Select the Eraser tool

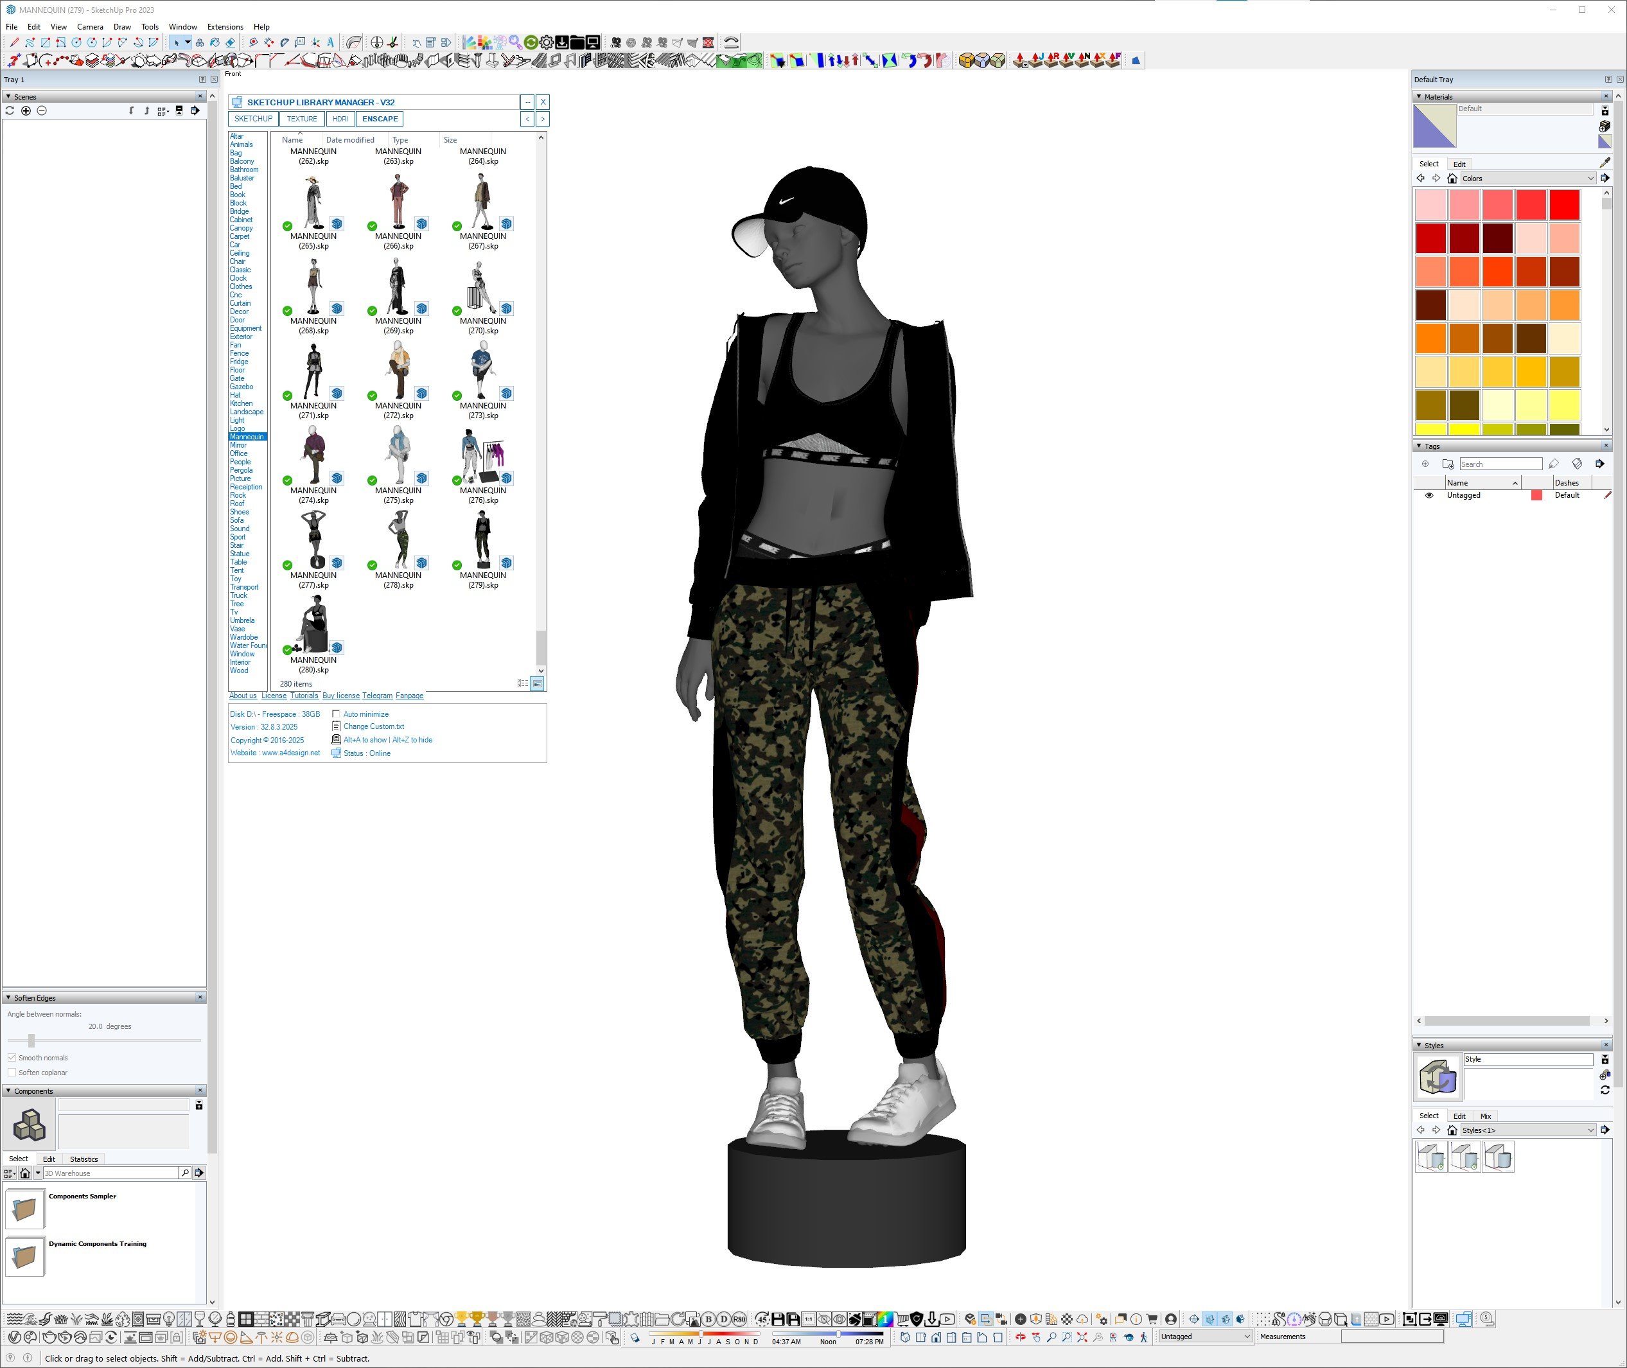[x=231, y=42]
